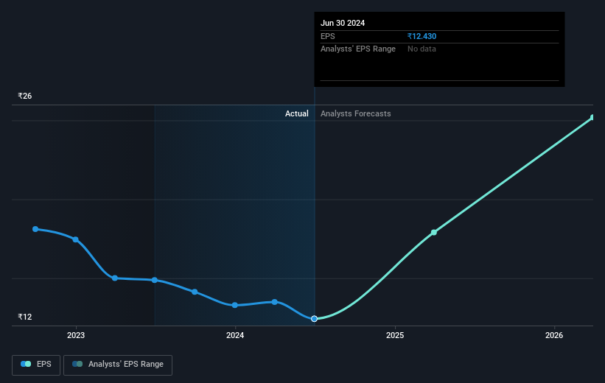Click the forecast data point after 2025
This screenshot has width=605, height=383.
[434, 232]
